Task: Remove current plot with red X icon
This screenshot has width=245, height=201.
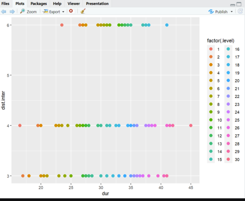Action: pyautogui.click(x=71, y=11)
